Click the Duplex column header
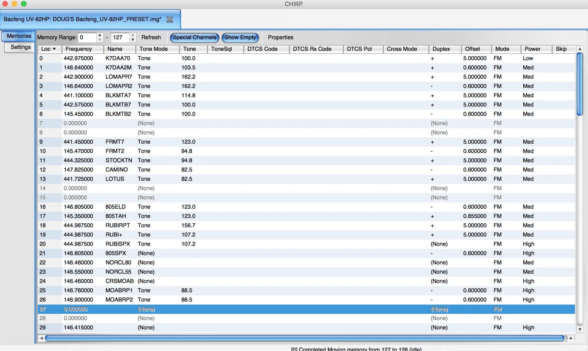 click(x=445, y=49)
